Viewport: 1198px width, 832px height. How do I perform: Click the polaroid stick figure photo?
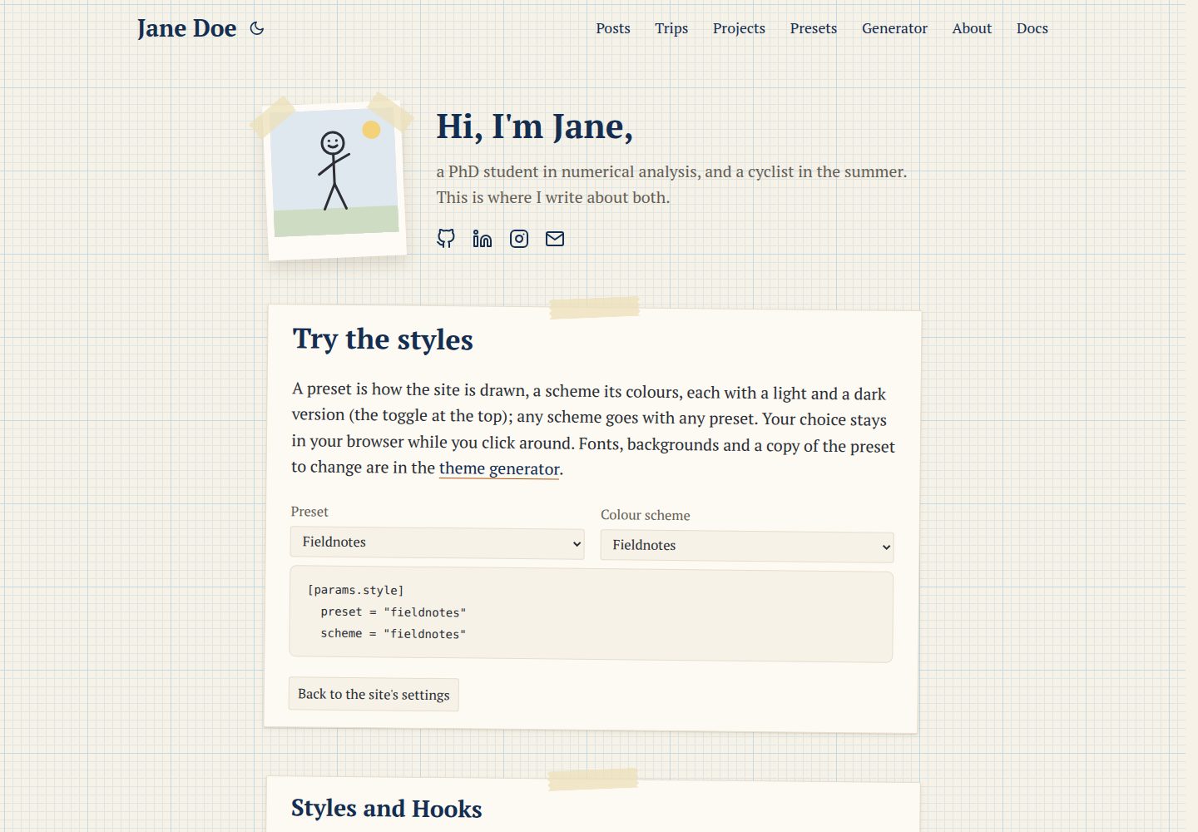(335, 181)
